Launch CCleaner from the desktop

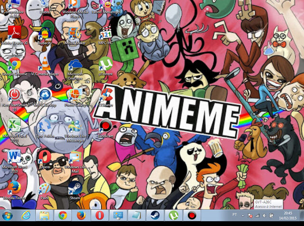[105, 98]
